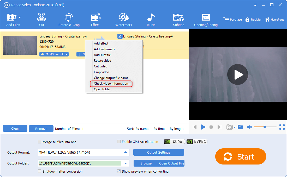Image resolution: width=287 pixels, height=177 pixels.
Task: Click the Purchase cart link
Action: pyautogui.click(x=232, y=20)
